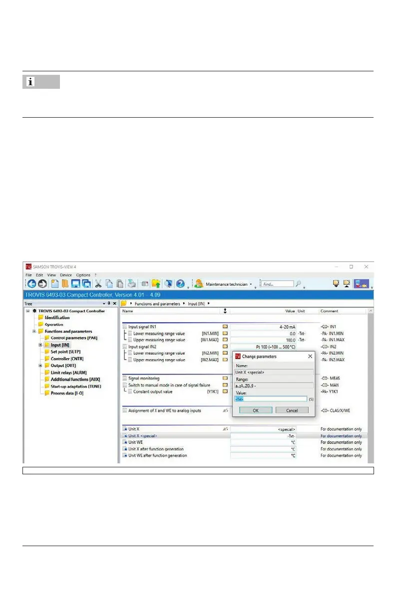Select Set point [SETP] in tree
The image size is (419, 594).
[65, 352]
